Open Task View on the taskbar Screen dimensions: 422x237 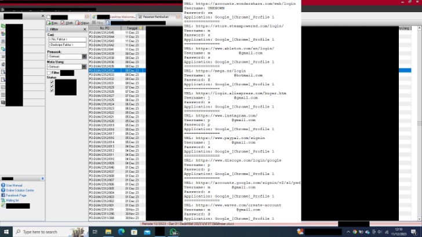(94, 232)
